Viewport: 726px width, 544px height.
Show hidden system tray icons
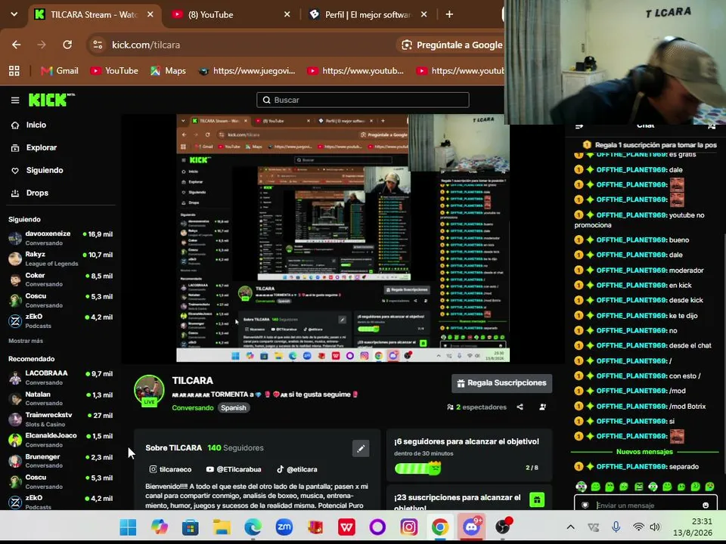click(571, 527)
